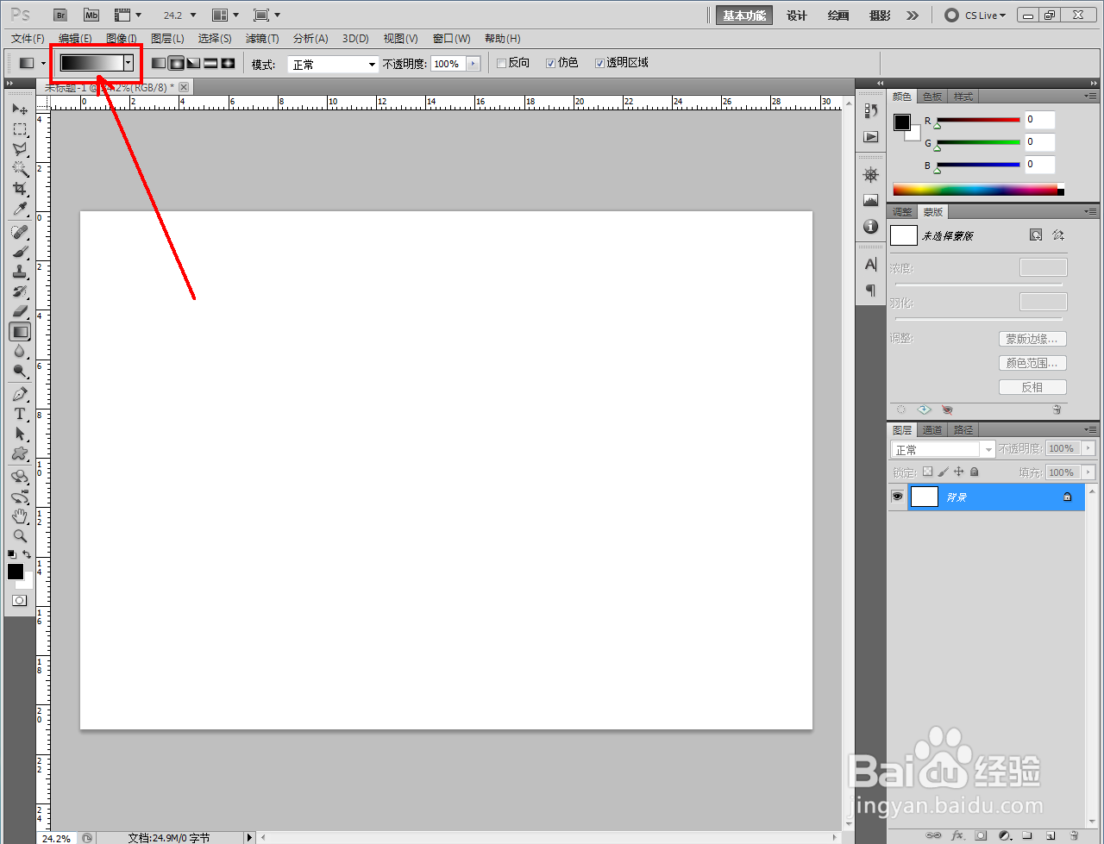This screenshot has height=844, width=1104.
Task: Open gradient picker dropdown arrow
Action: 129,63
